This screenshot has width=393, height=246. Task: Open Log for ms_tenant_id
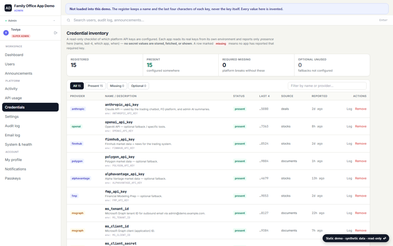click(x=349, y=213)
